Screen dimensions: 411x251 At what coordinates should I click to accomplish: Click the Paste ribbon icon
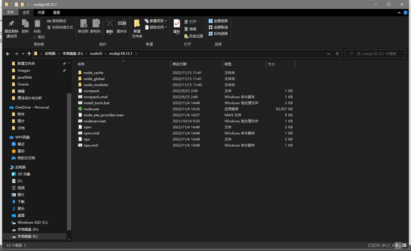tap(37, 26)
